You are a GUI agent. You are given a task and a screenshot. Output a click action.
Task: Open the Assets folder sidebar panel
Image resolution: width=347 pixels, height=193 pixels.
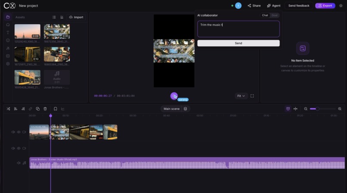8,17
